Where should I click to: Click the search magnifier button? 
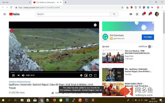114,14
